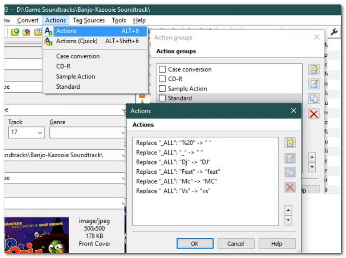Move the action up in the Actions dialog
This screenshot has width=346, height=258.
tap(288, 210)
